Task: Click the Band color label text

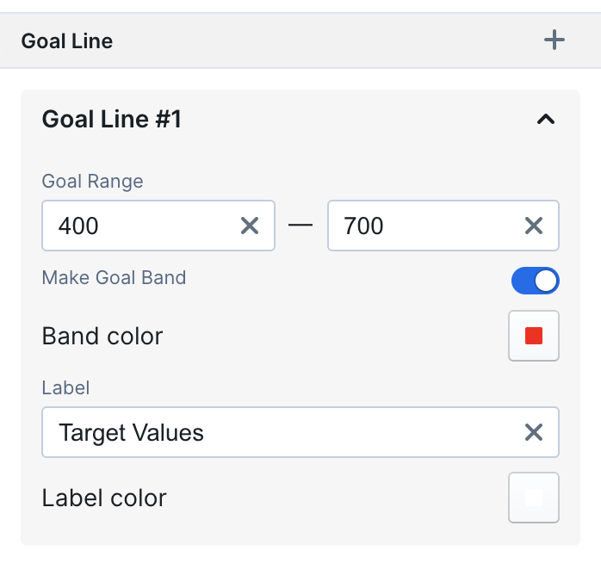Action: pos(102,336)
